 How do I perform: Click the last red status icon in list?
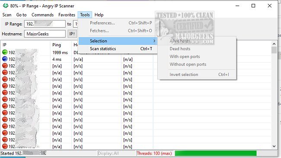click(5, 146)
